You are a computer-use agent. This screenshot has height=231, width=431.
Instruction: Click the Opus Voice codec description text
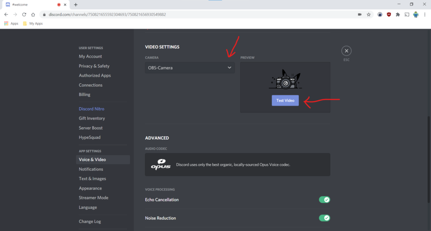(x=233, y=165)
